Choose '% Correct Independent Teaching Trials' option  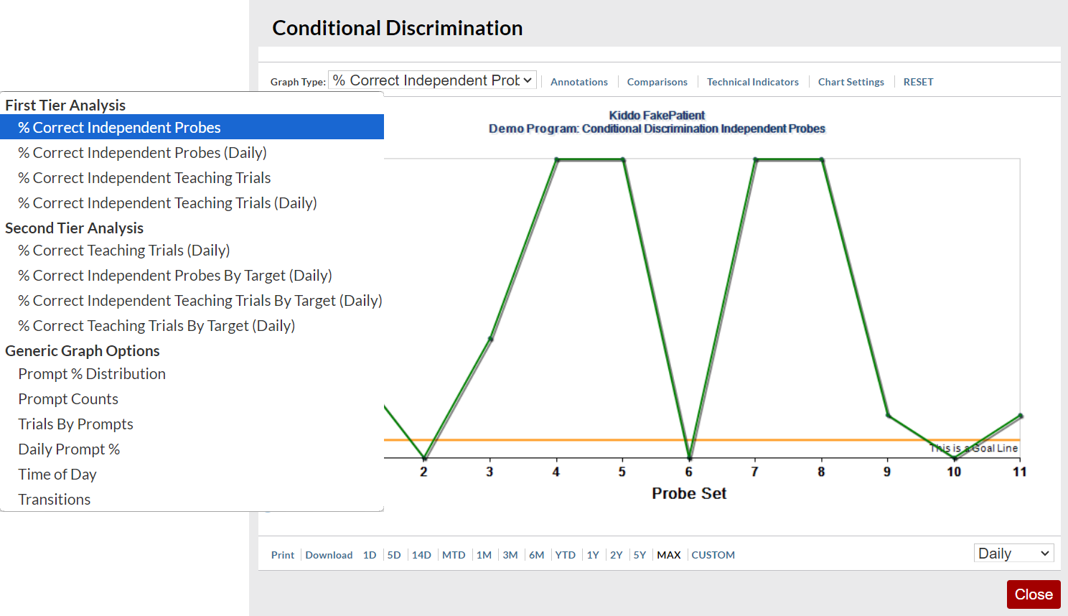point(144,178)
